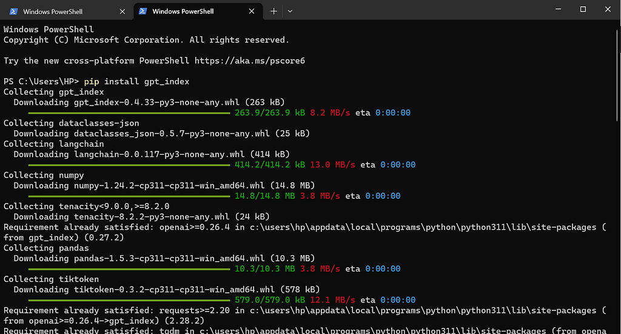Maximize the terminal window

[583, 9]
